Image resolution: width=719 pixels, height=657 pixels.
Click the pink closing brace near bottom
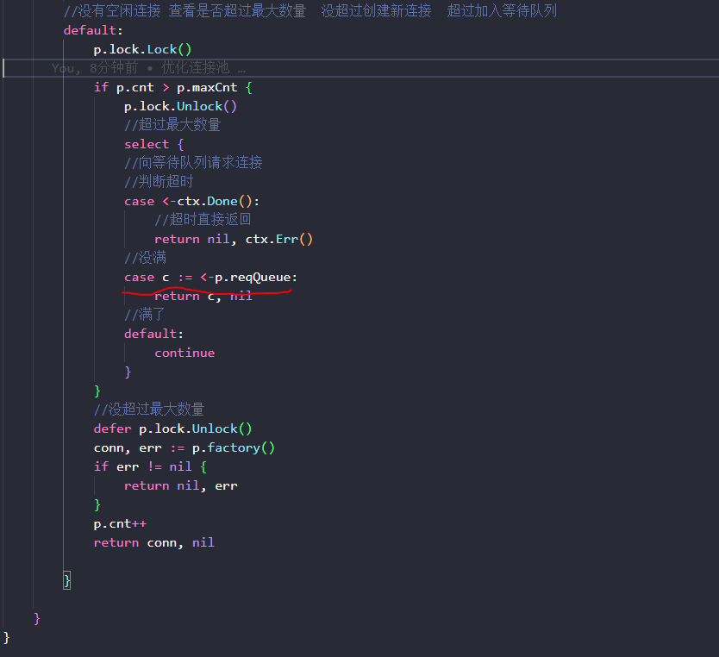click(37, 619)
